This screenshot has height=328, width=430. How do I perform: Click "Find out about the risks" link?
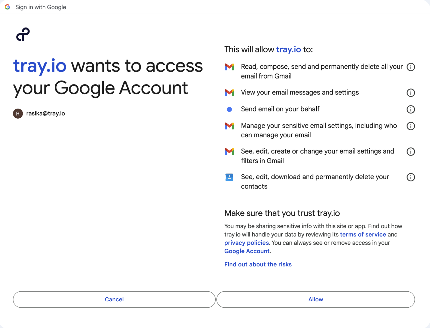pos(258,264)
